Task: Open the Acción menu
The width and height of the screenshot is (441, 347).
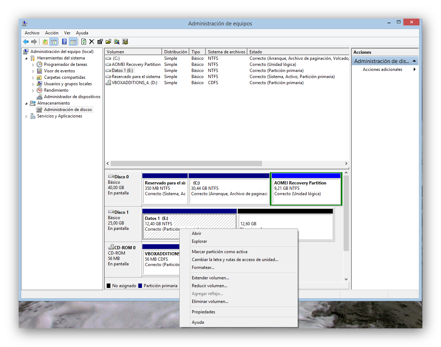Action: (x=52, y=33)
